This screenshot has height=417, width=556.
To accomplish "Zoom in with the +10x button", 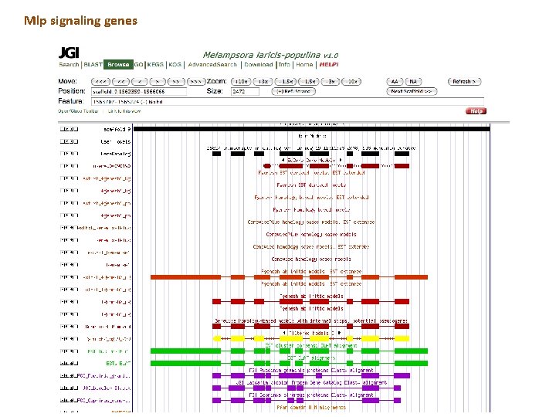I will click(x=241, y=82).
